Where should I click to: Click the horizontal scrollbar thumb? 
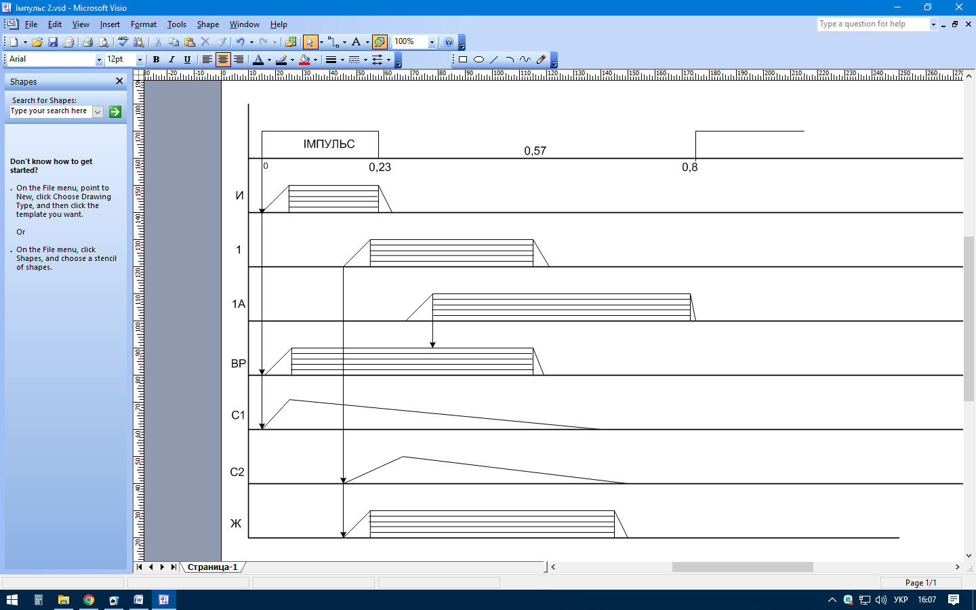(x=742, y=567)
